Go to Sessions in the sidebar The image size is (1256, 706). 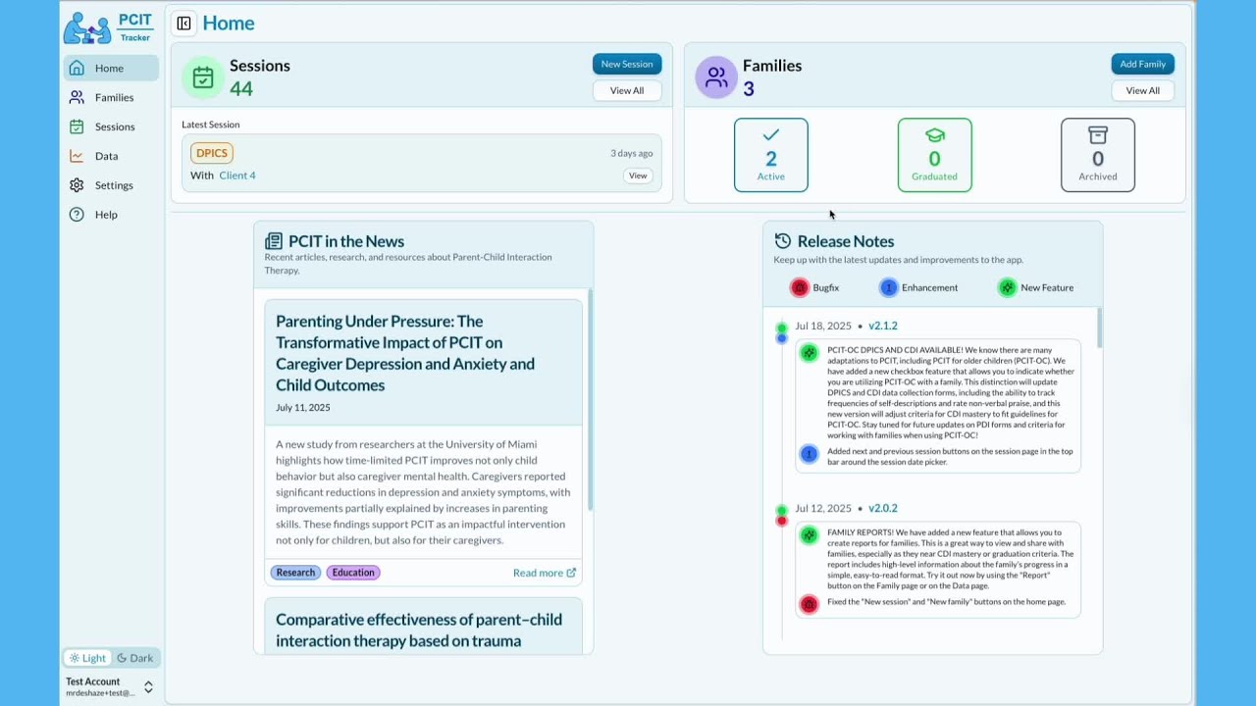(x=111, y=126)
